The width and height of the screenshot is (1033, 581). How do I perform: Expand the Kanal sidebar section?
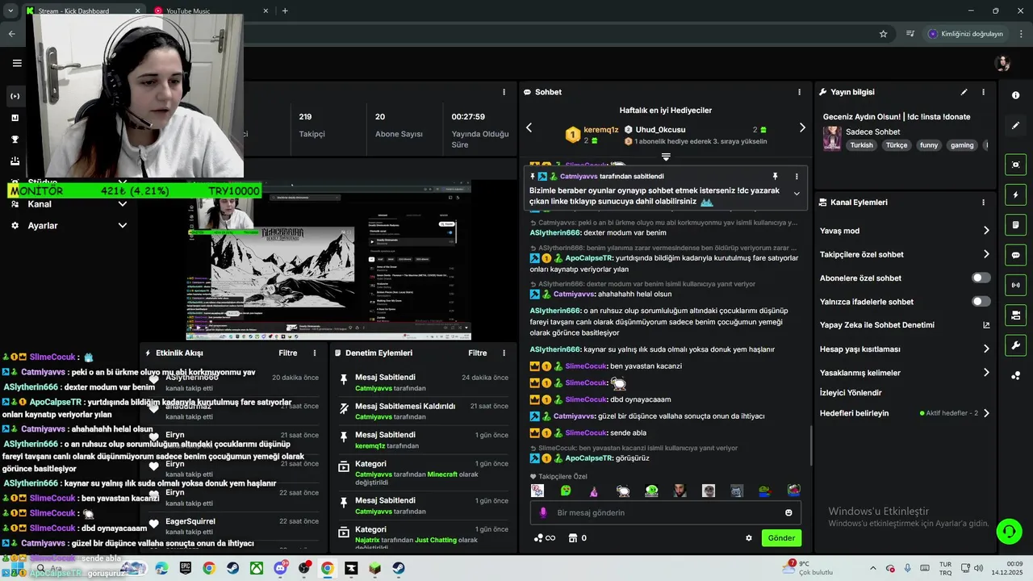coord(123,204)
